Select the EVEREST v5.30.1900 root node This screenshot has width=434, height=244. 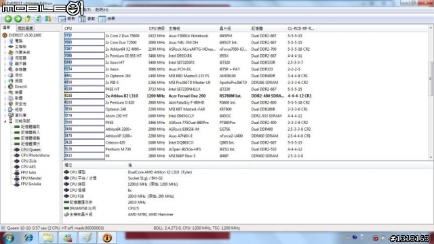point(24,35)
